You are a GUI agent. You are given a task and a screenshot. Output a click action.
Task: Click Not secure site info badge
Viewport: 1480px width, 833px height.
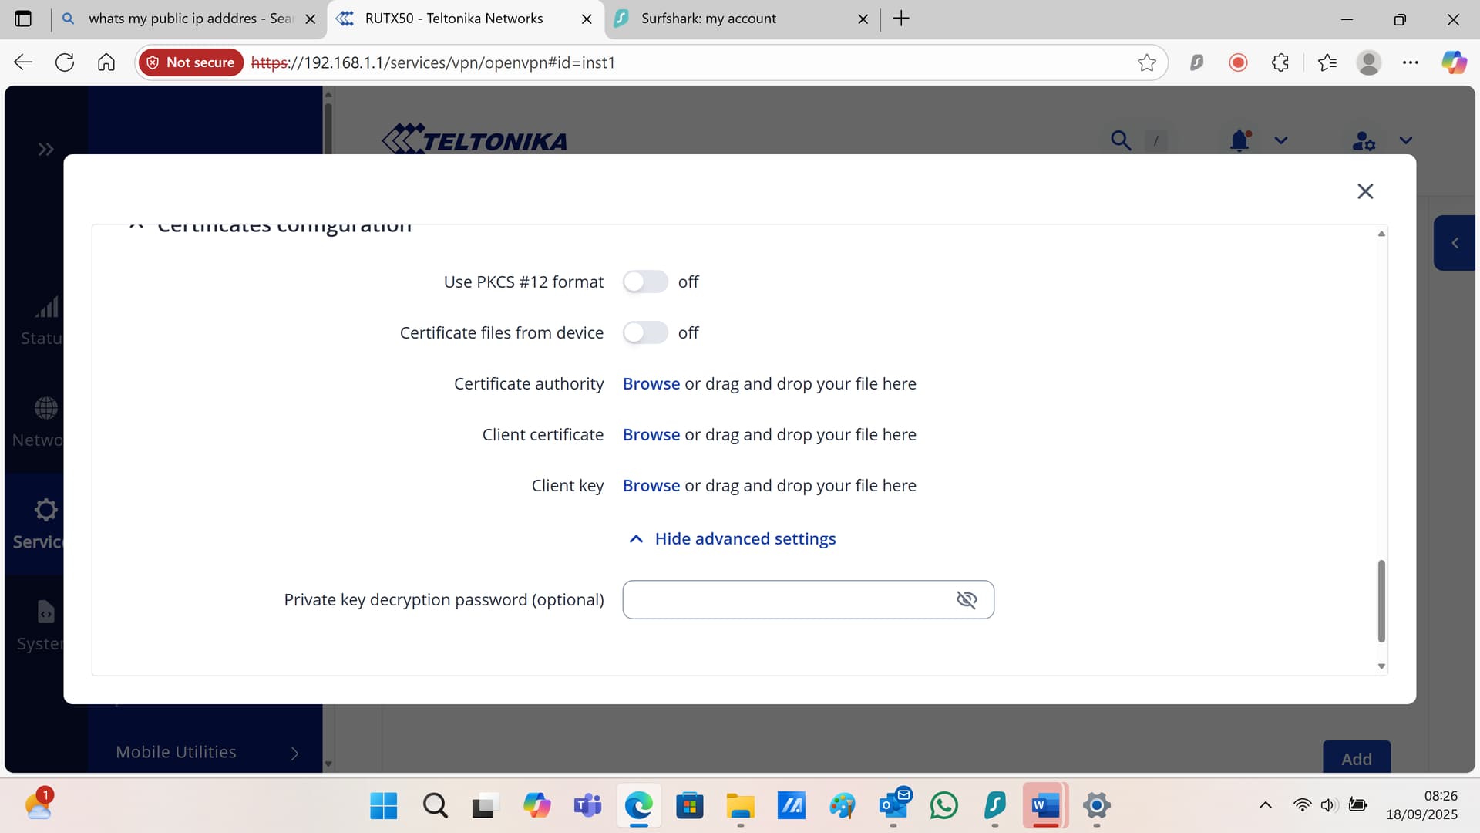coord(190,62)
